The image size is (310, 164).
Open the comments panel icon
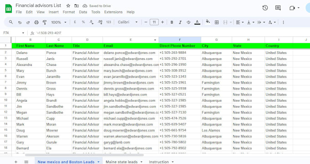(278, 8)
